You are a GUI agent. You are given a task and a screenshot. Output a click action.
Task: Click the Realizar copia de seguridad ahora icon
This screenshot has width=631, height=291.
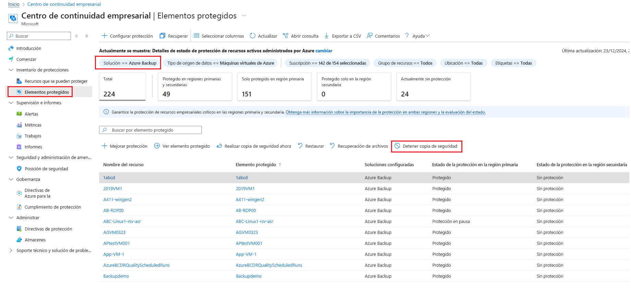(x=219, y=146)
